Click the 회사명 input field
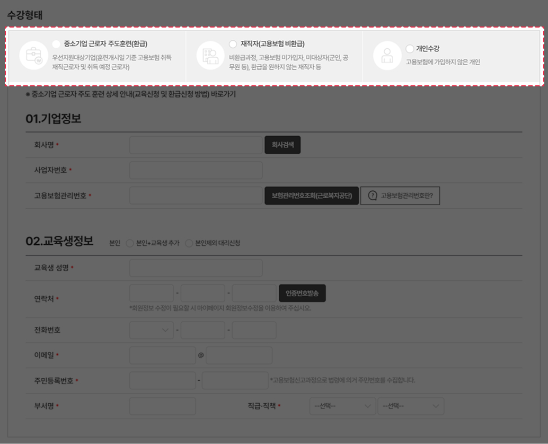The height and width of the screenshot is (444, 548). point(196,145)
